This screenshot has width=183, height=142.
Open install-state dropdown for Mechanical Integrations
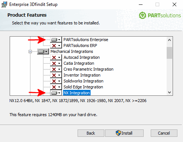[43, 51]
